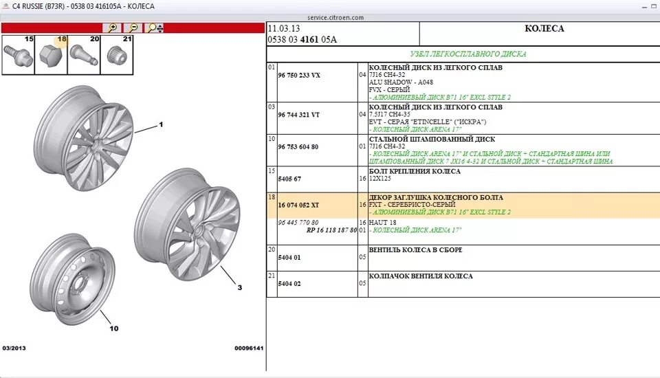The image size is (660, 378).
Task: Click row reference number 01
Action: coord(272,67)
